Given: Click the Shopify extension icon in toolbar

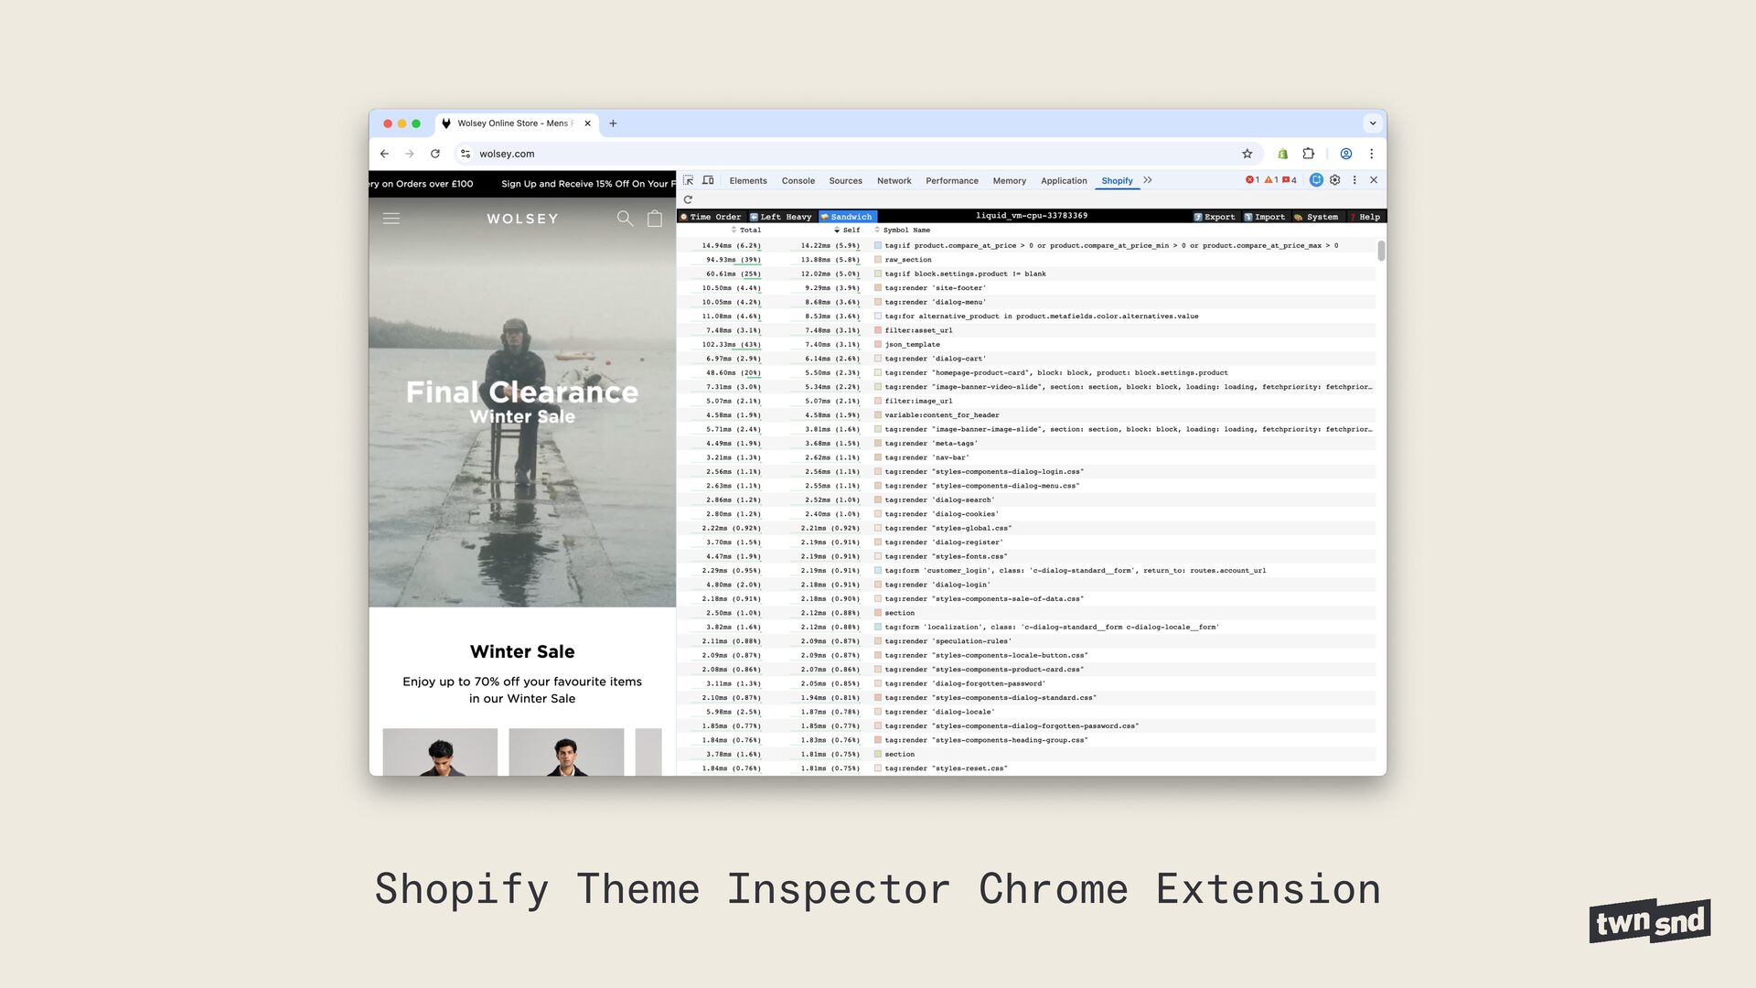Looking at the screenshot, I should [x=1282, y=154].
